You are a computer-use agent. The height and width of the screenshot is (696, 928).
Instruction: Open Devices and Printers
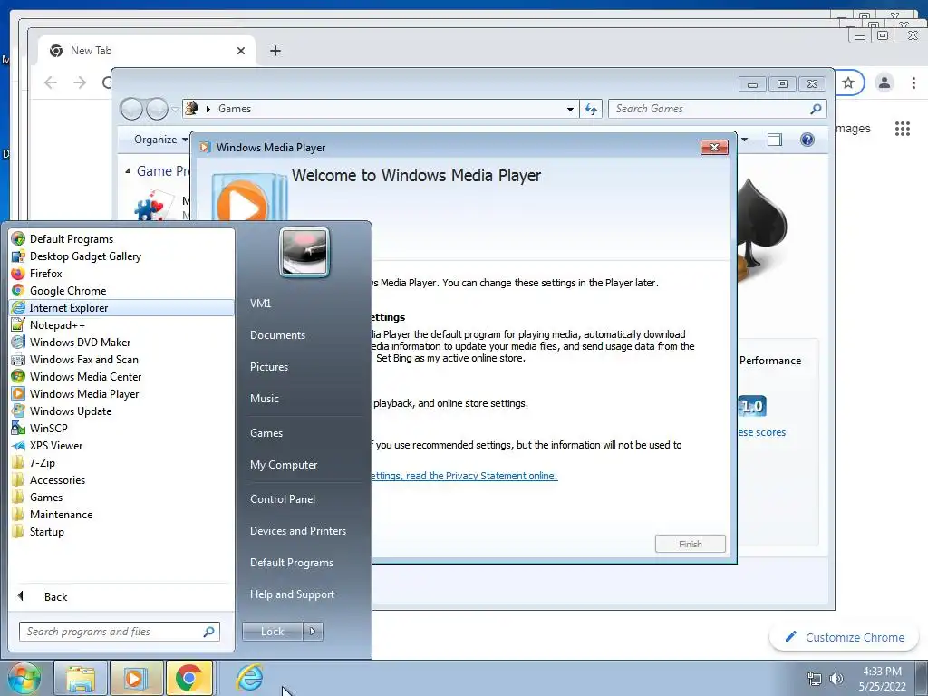click(297, 531)
